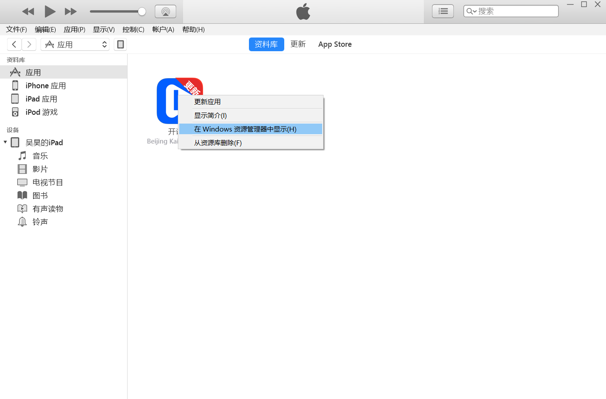Viewport: 606px width, 399px height.
Task: Open the 应用 media type dropdown
Action: [x=75, y=44]
